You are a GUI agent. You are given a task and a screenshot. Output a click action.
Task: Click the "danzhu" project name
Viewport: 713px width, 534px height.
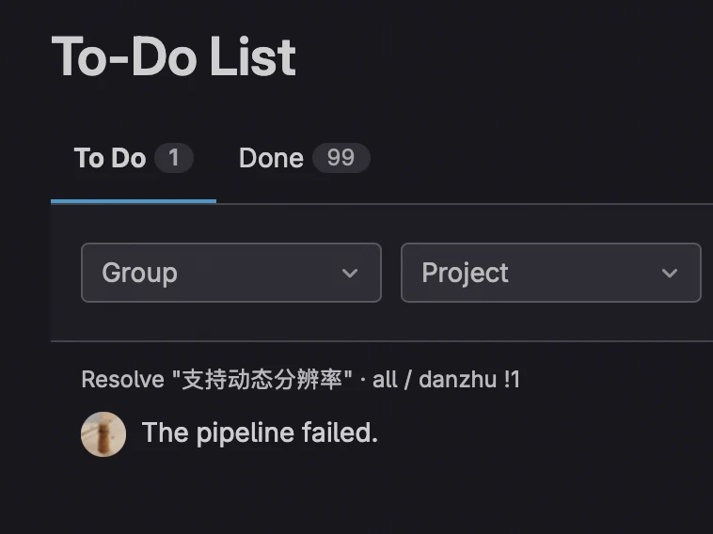coord(457,380)
